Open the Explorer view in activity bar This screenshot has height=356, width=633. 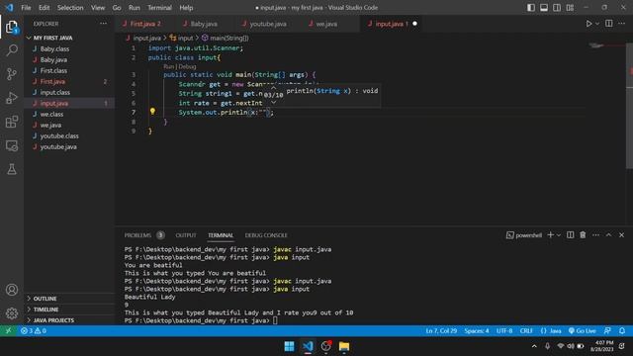coord(12,27)
